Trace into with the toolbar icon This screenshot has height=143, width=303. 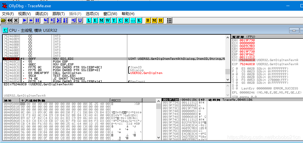(x=58, y=20)
